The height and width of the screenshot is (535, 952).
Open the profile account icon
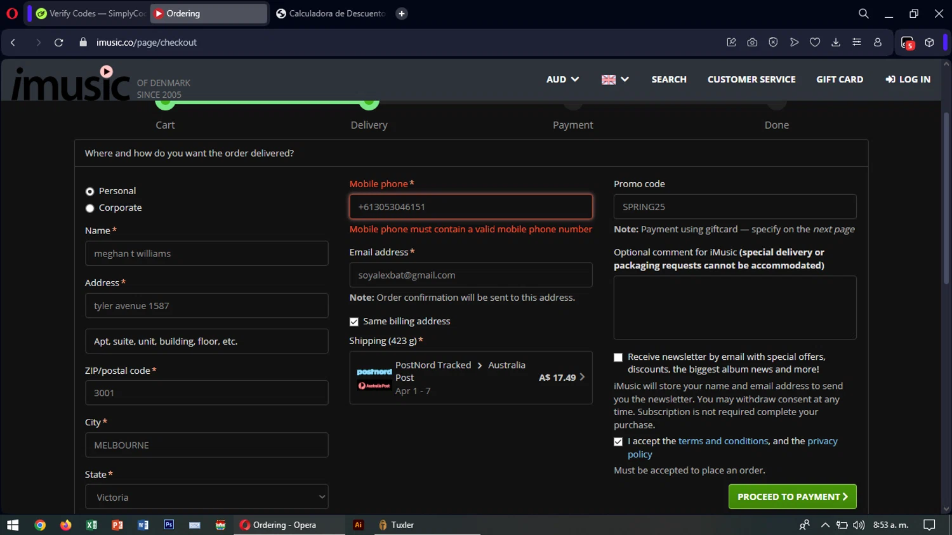click(878, 43)
